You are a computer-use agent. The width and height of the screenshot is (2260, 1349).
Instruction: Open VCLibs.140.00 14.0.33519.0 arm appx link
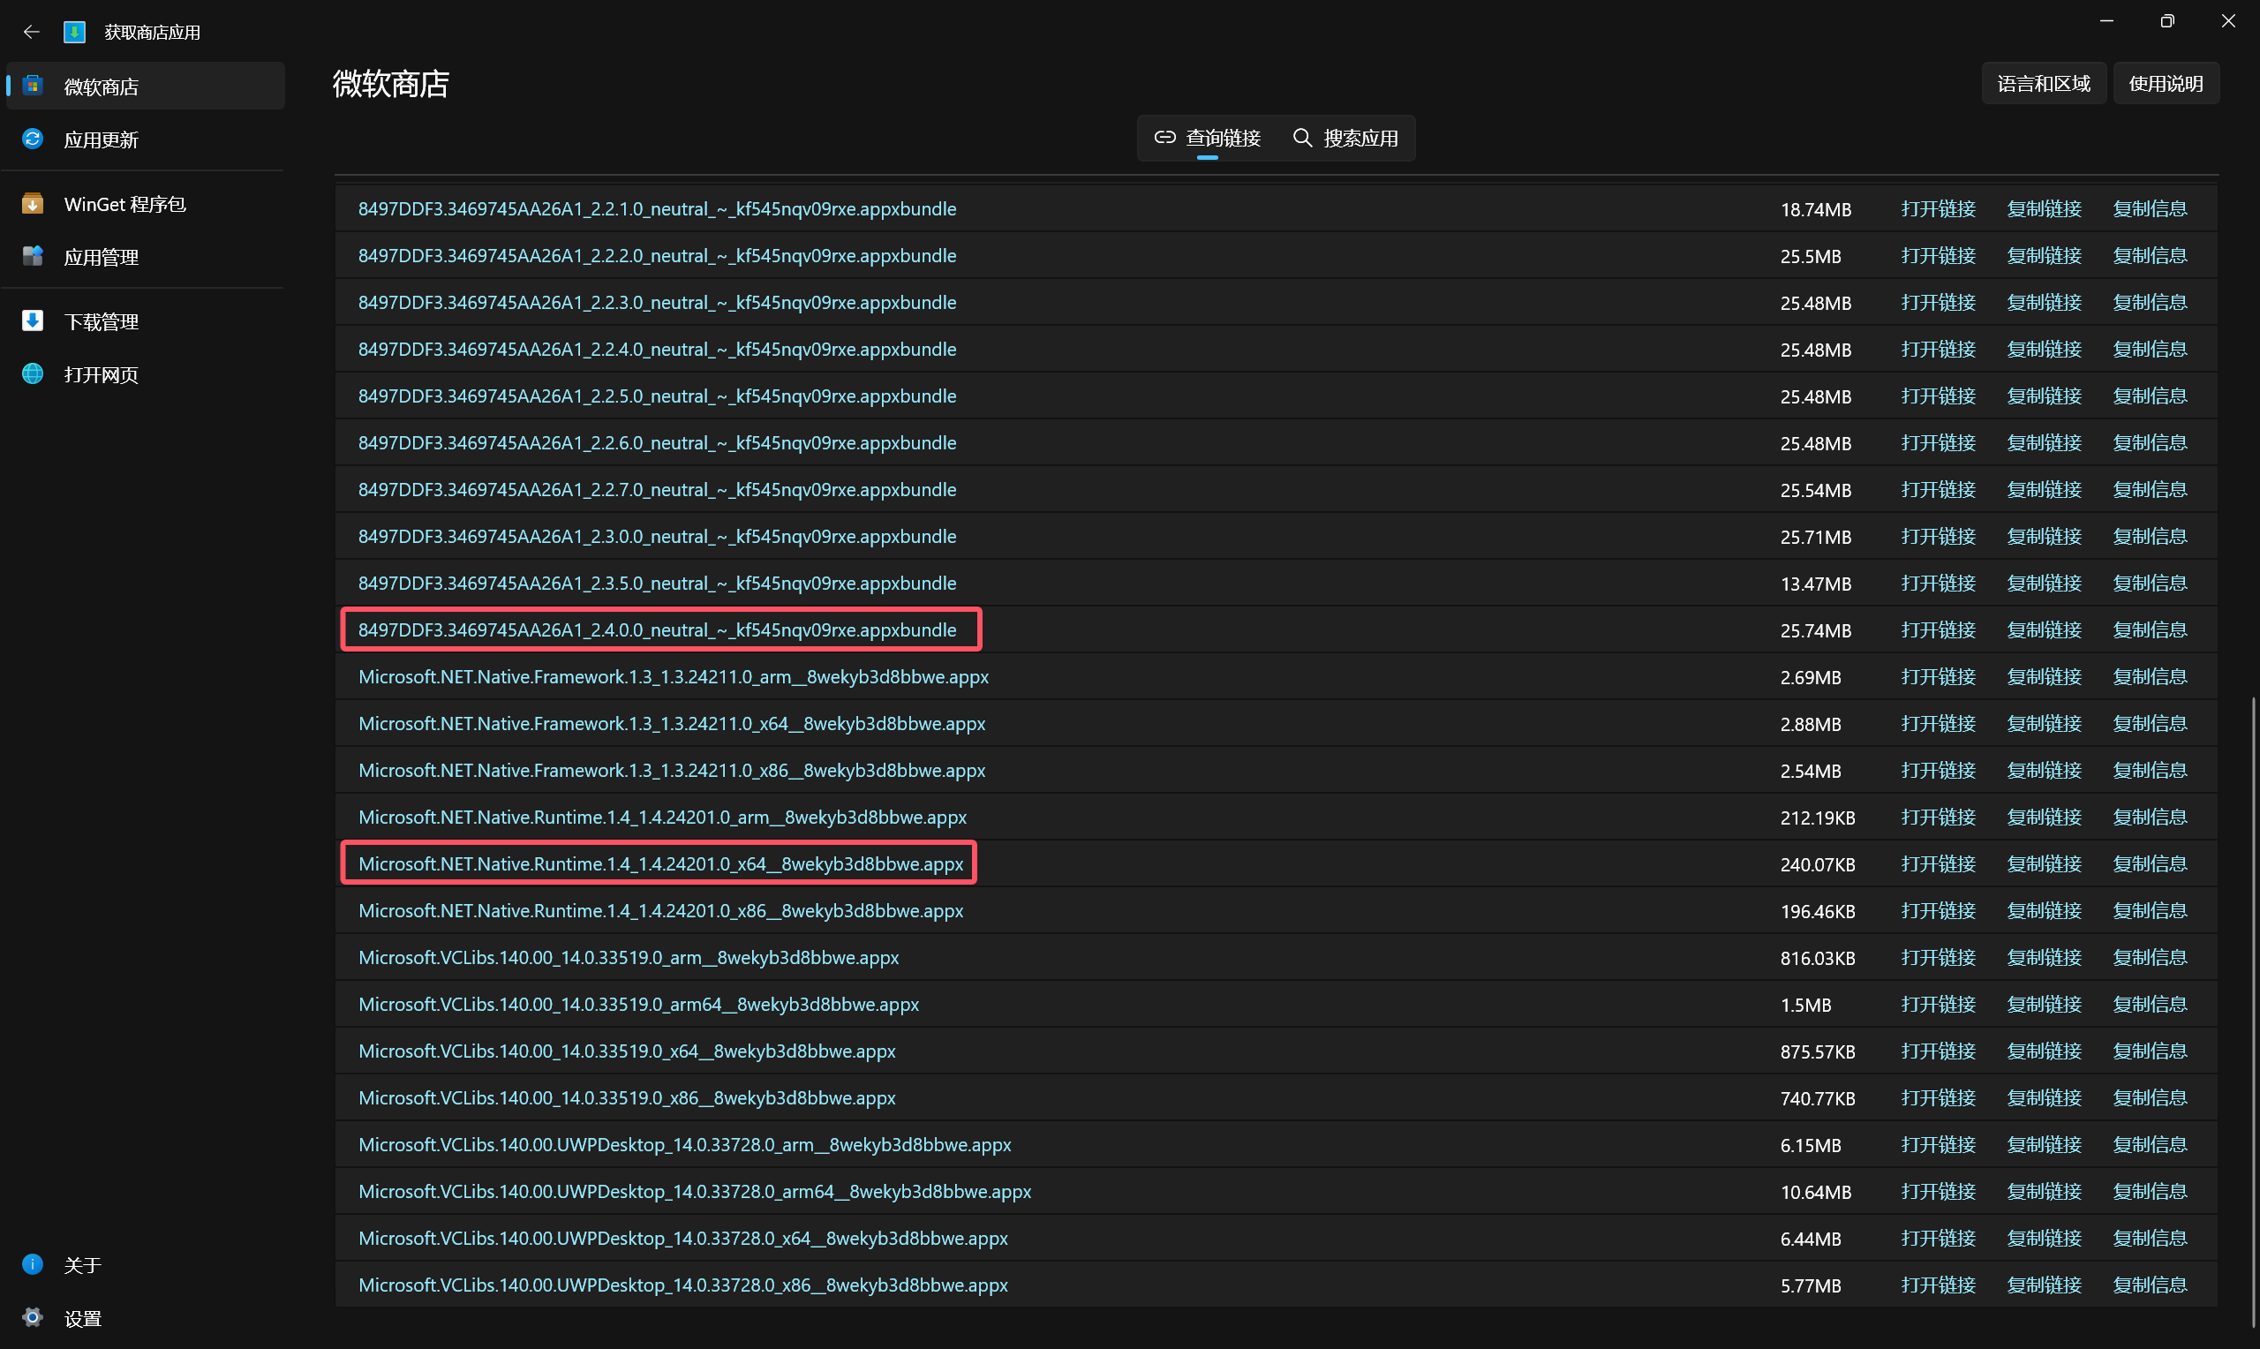[x=629, y=958]
